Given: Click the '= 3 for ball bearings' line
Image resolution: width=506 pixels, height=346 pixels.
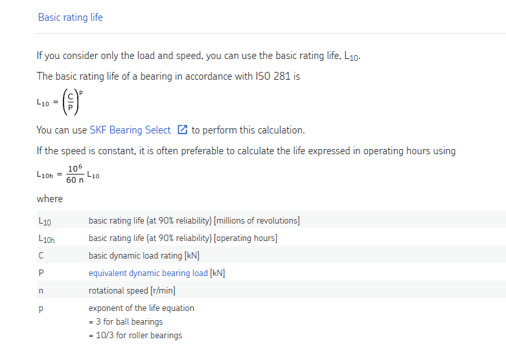Looking at the screenshot, I should click(126, 322).
